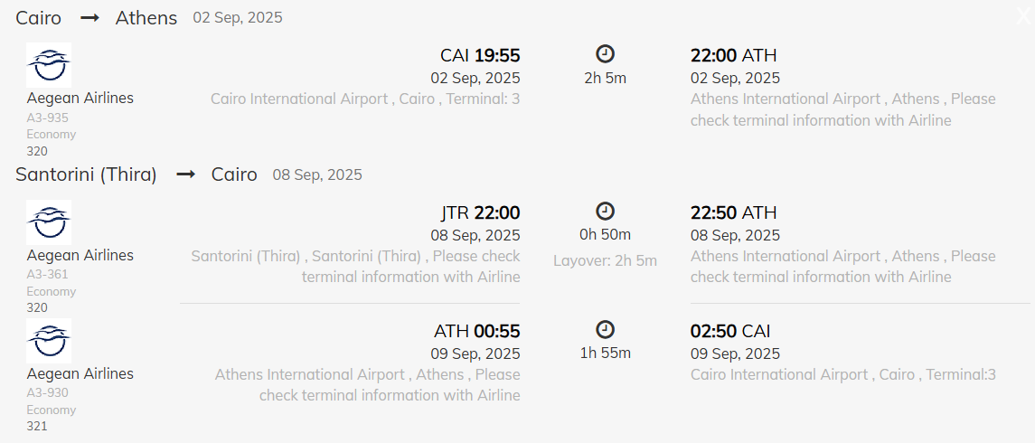Click the 02:50 CAI arrival time
Image resolution: width=1035 pixels, height=443 pixels.
pos(730,332)
